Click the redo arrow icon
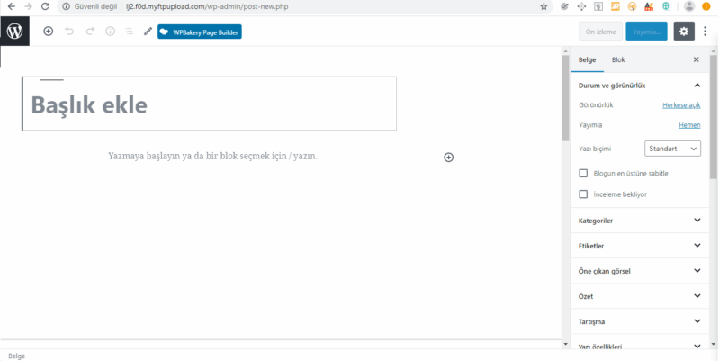The image size is (720, 361). pyautogui.click(x=90, y=32)
